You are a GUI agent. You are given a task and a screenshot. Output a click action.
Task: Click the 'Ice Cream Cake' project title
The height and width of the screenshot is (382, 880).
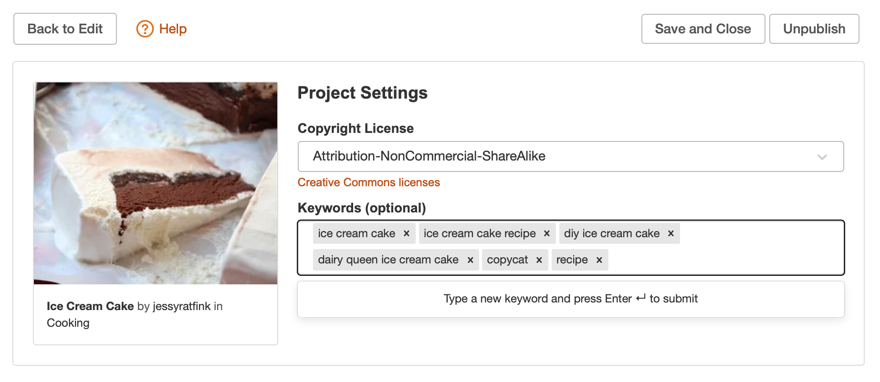pos(90,306)
